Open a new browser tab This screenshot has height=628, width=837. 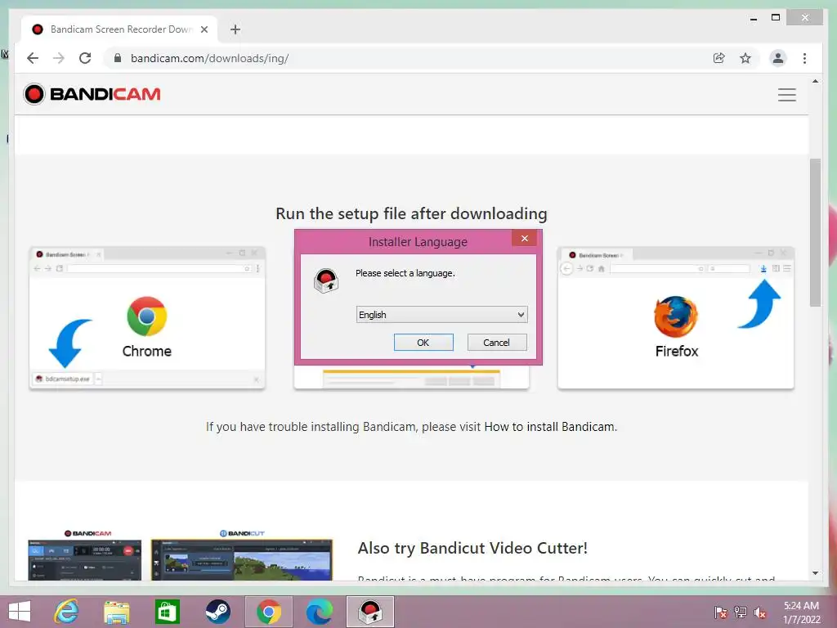(235, 29)
